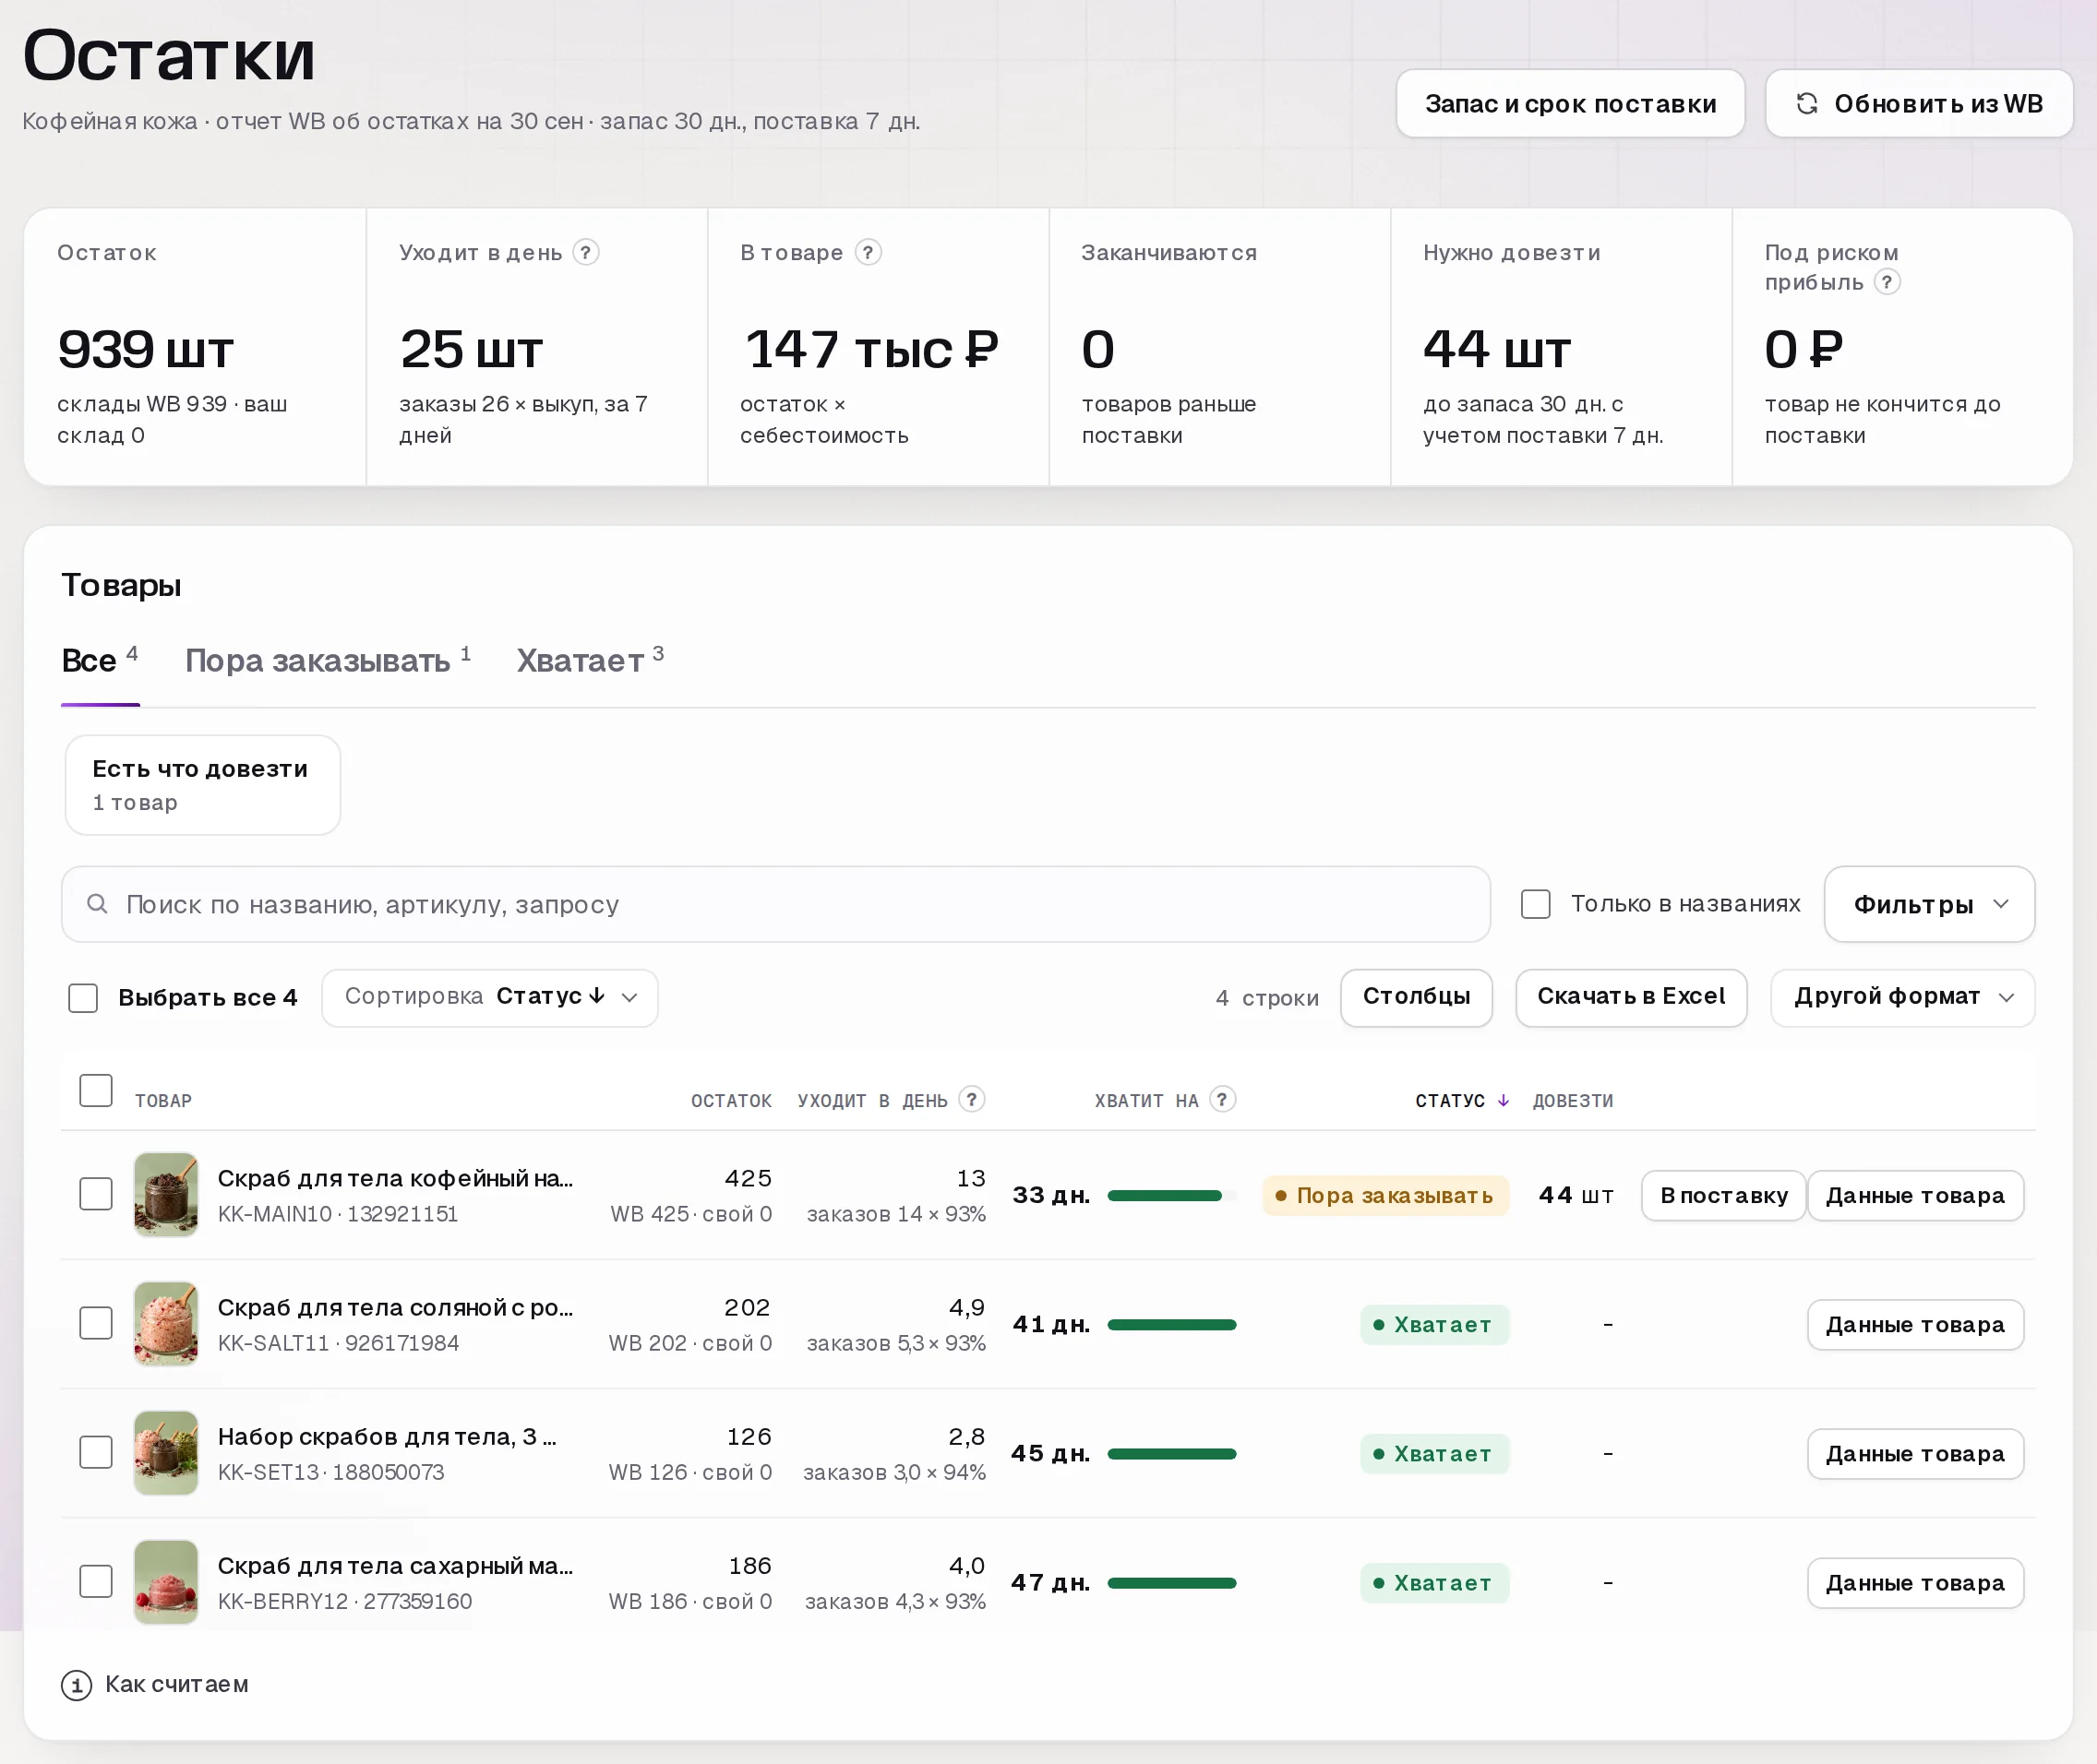
Task: Open Данные товара for KK-MAIN10 row
Action: pos(1915,1195)
